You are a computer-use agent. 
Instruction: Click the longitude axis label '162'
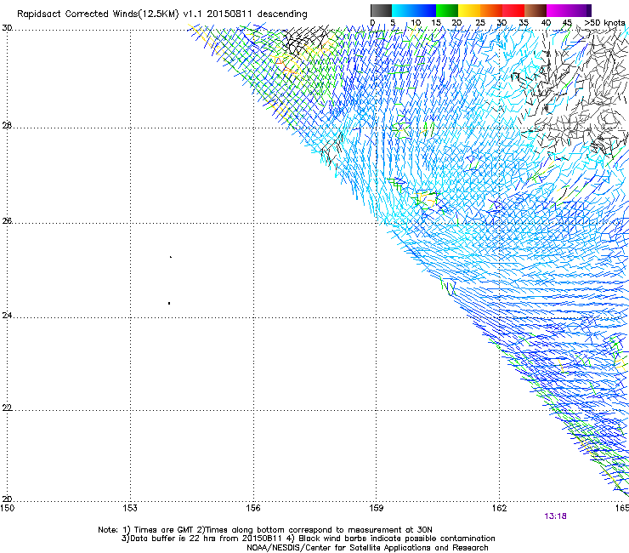pyautogui.click(x=499, y=508)
